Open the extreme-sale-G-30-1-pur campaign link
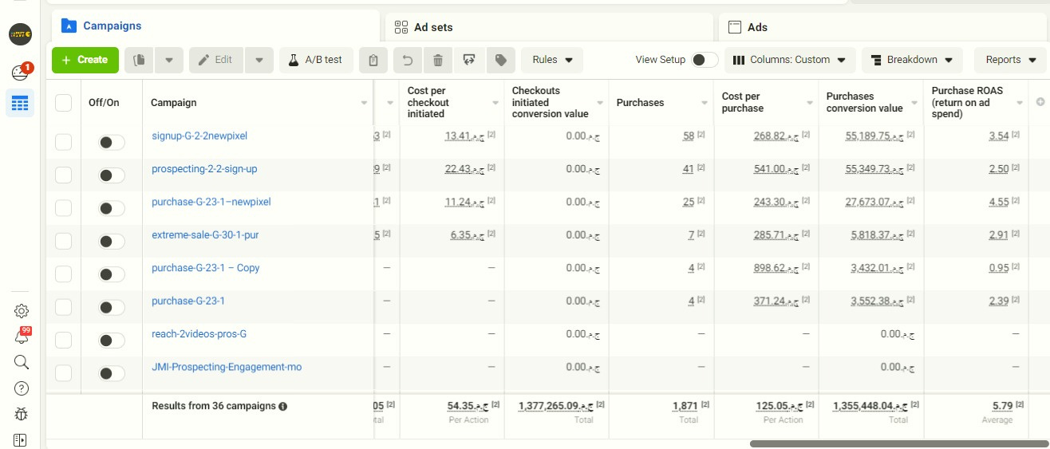Viewport: 1050px width, 449px height. pyautogui.click(x=205, y=235)
